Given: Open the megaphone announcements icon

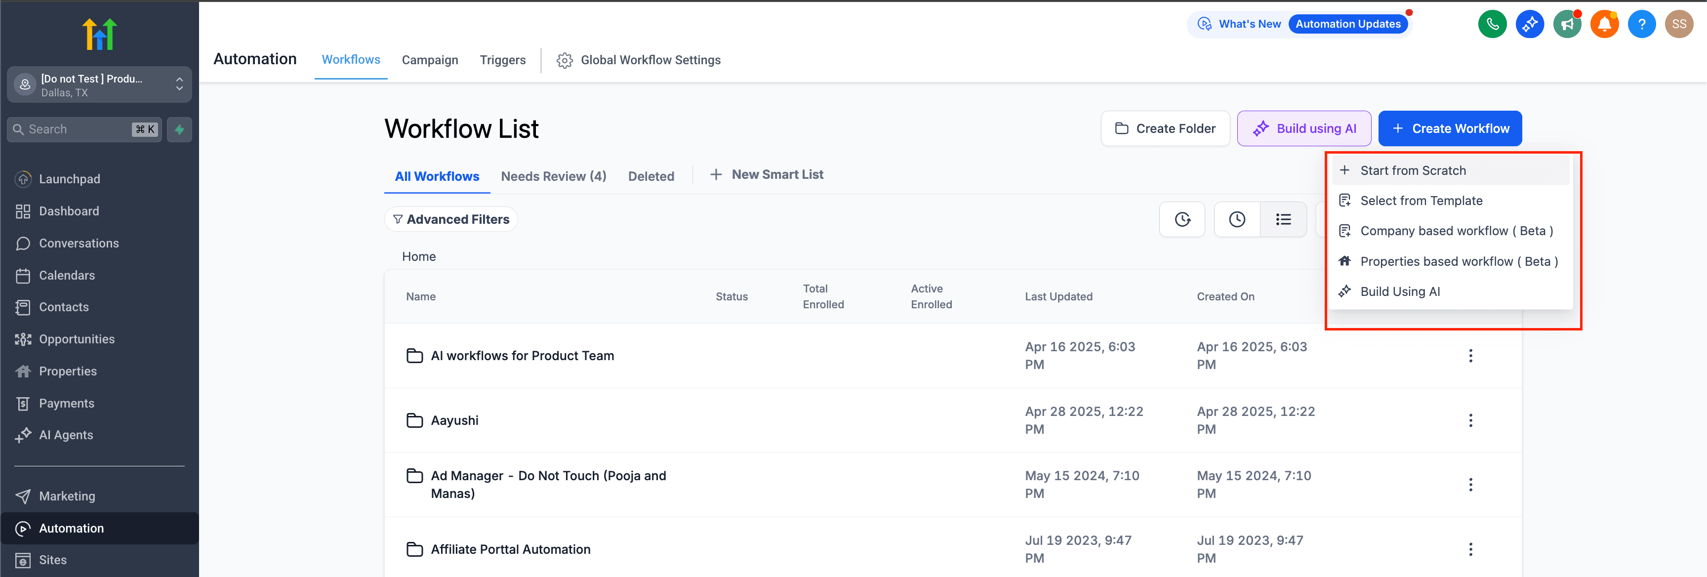Looking at the screenshot, I should click(x=1567, y=24).
